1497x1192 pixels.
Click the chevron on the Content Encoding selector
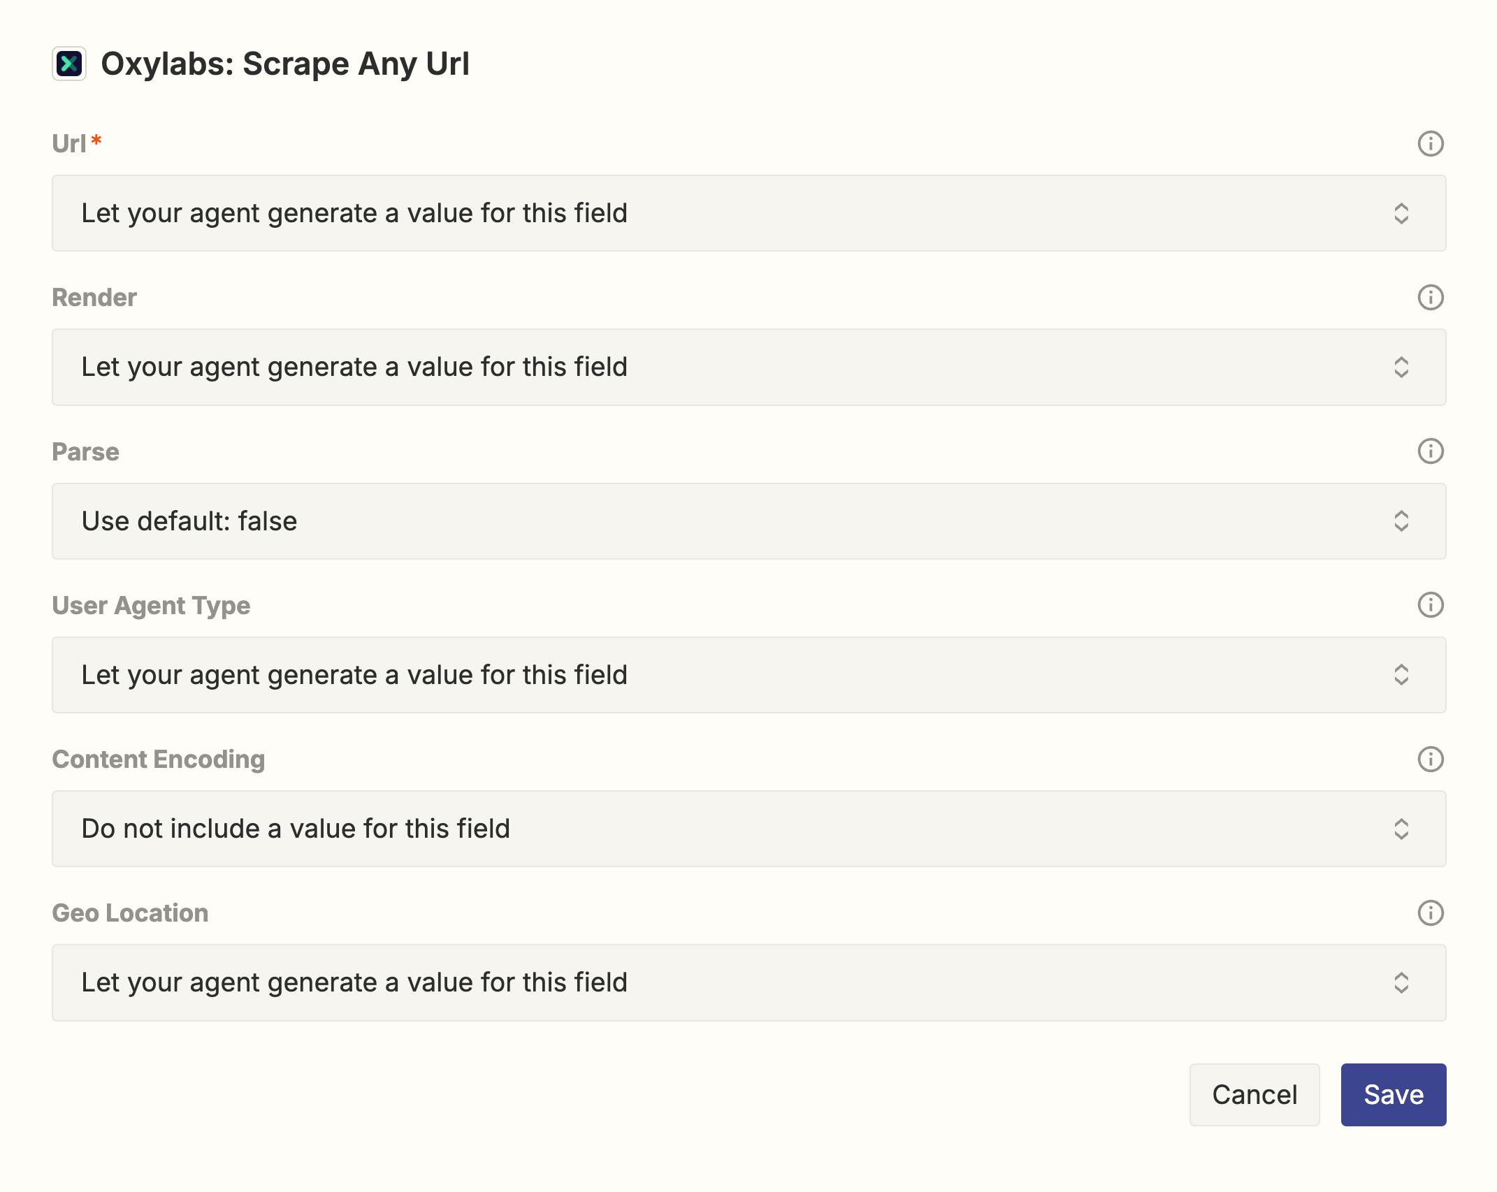point(1403,828)
